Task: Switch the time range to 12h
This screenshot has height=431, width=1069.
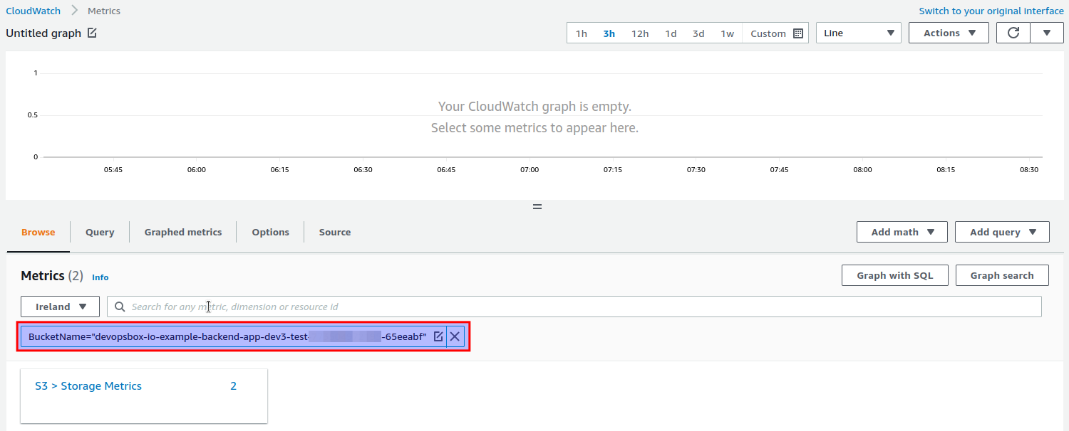Action: click(x=639, y=33)
